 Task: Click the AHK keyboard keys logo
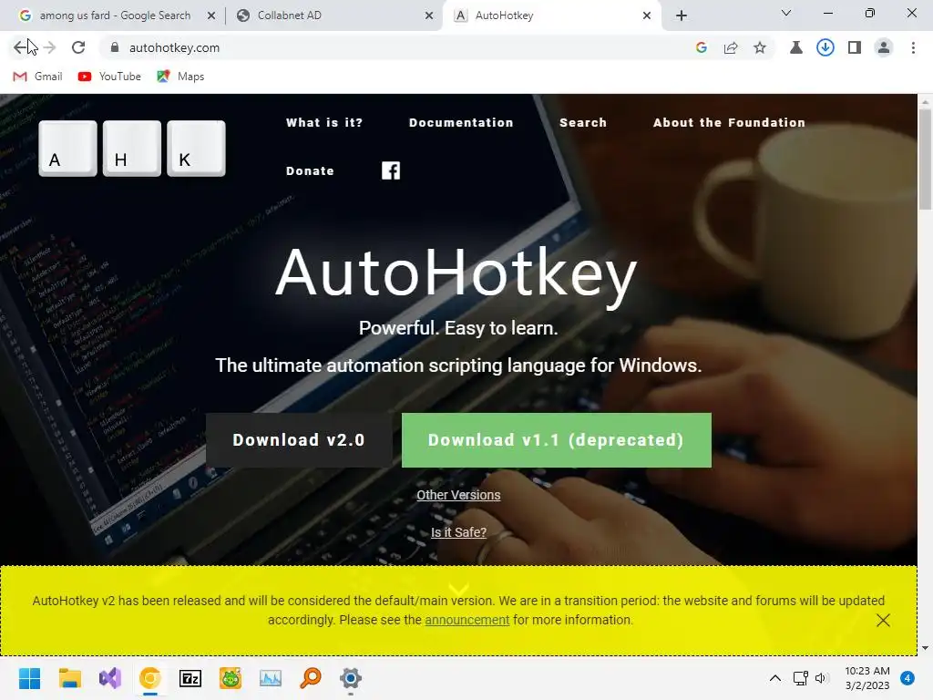[x=132, y=149]
